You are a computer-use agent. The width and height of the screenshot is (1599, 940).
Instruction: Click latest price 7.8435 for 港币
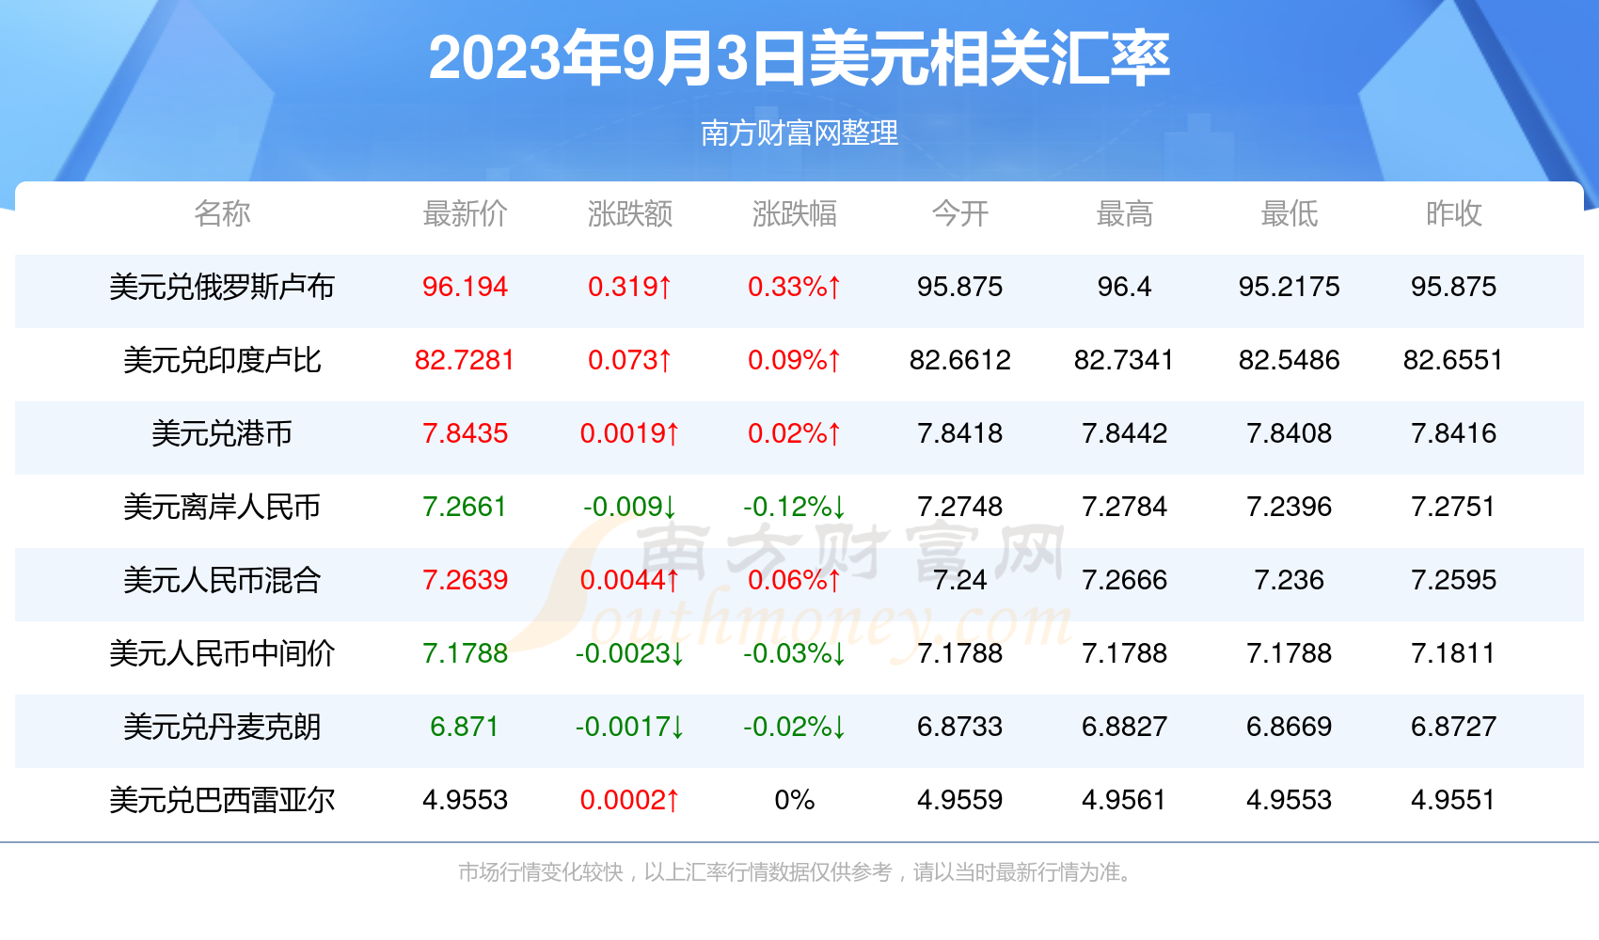click(x=465, y=433)
